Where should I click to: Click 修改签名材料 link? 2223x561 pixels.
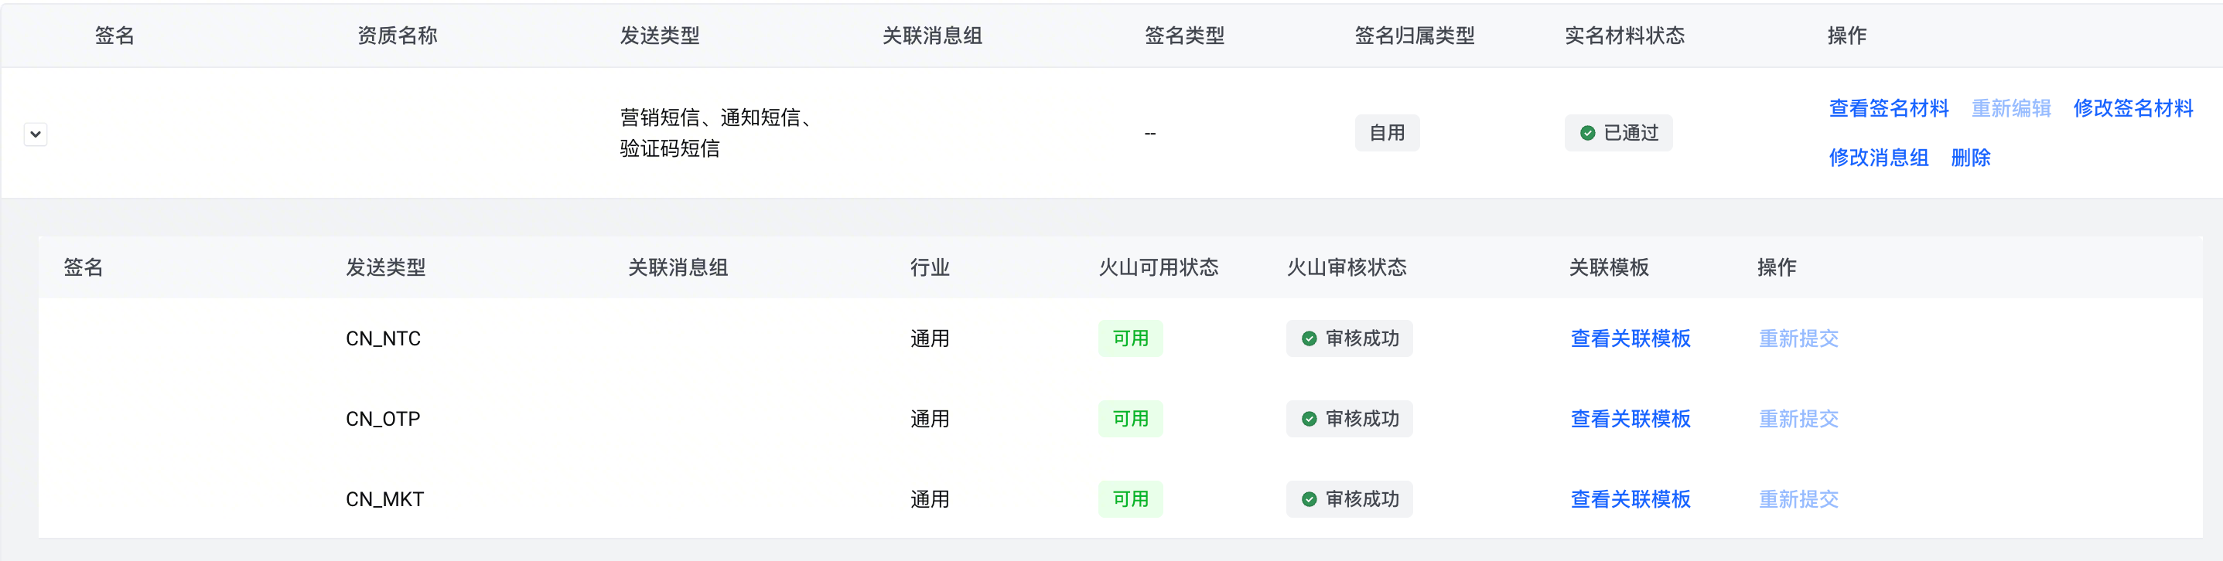[2133, 109]
